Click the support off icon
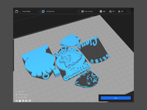The image size is (147, 110). [x=110, y=11]
